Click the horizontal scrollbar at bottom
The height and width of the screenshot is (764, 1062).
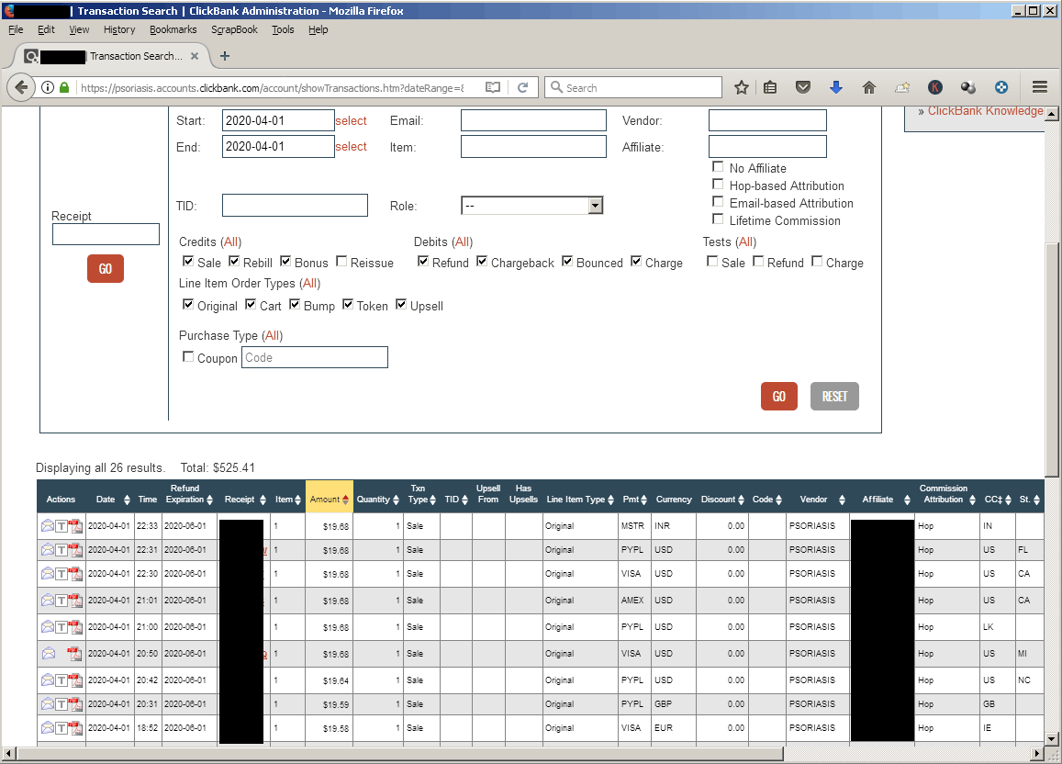(399, 753)
